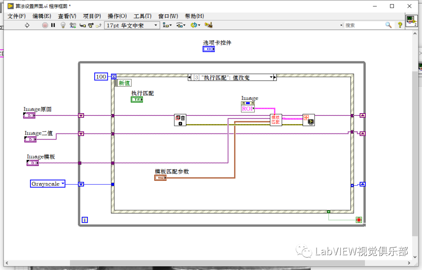Open the 工具(T) menu
422x270 pixels.
click(142, 16)
